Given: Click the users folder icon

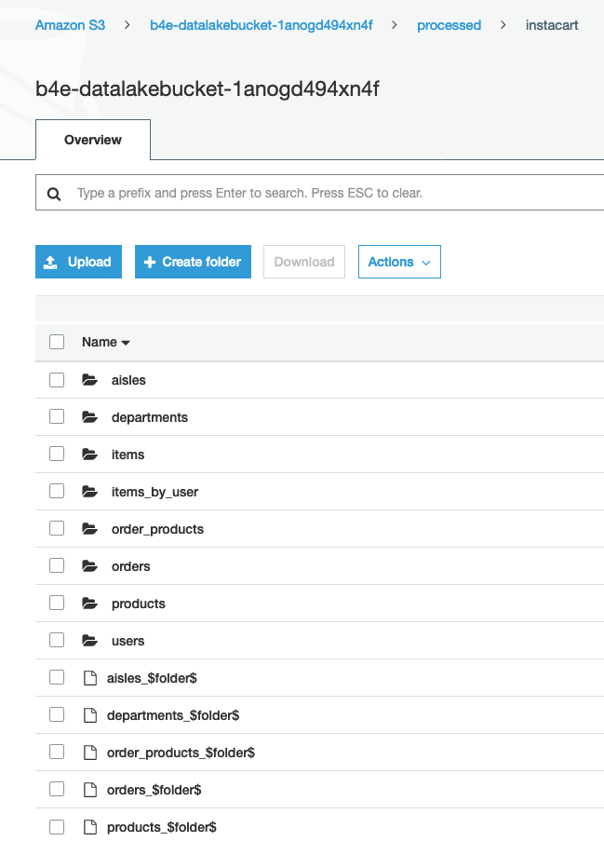Looking at the screenshot, I should pos(90,640).
